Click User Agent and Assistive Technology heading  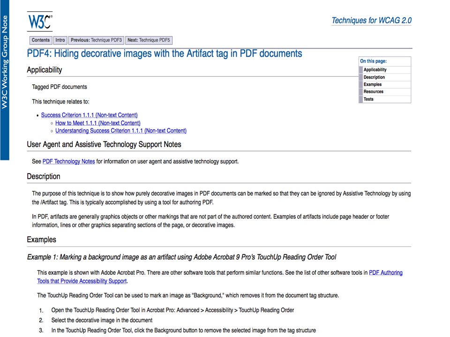tap(104, 144)
